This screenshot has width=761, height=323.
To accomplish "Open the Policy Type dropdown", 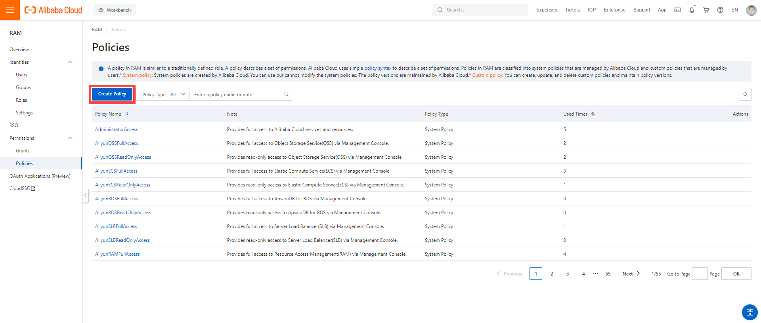I will (x=164, y=95).
